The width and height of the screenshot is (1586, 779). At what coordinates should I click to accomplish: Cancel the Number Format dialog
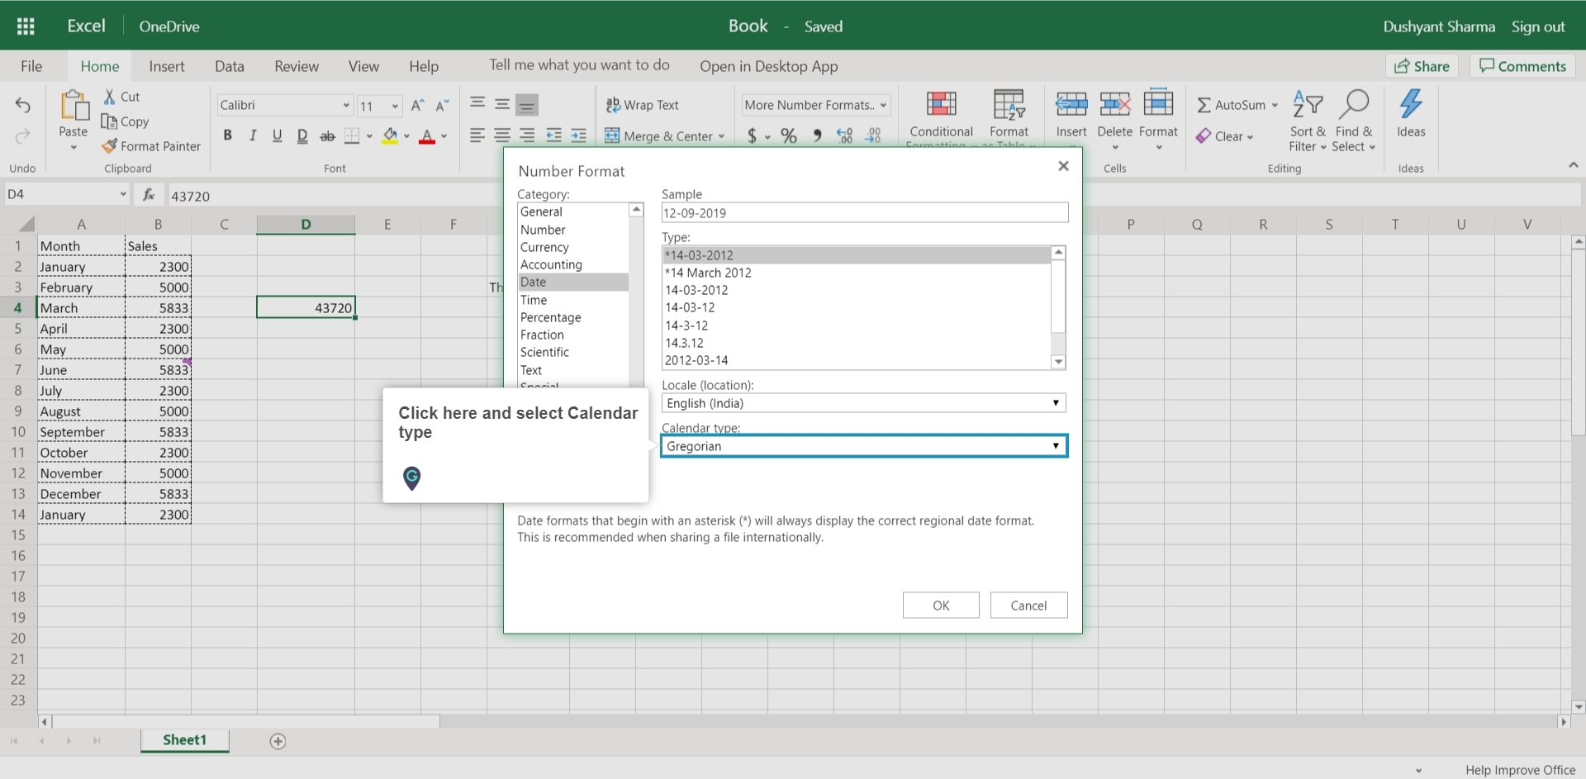pyautogui.click(x=1028, y=605)
